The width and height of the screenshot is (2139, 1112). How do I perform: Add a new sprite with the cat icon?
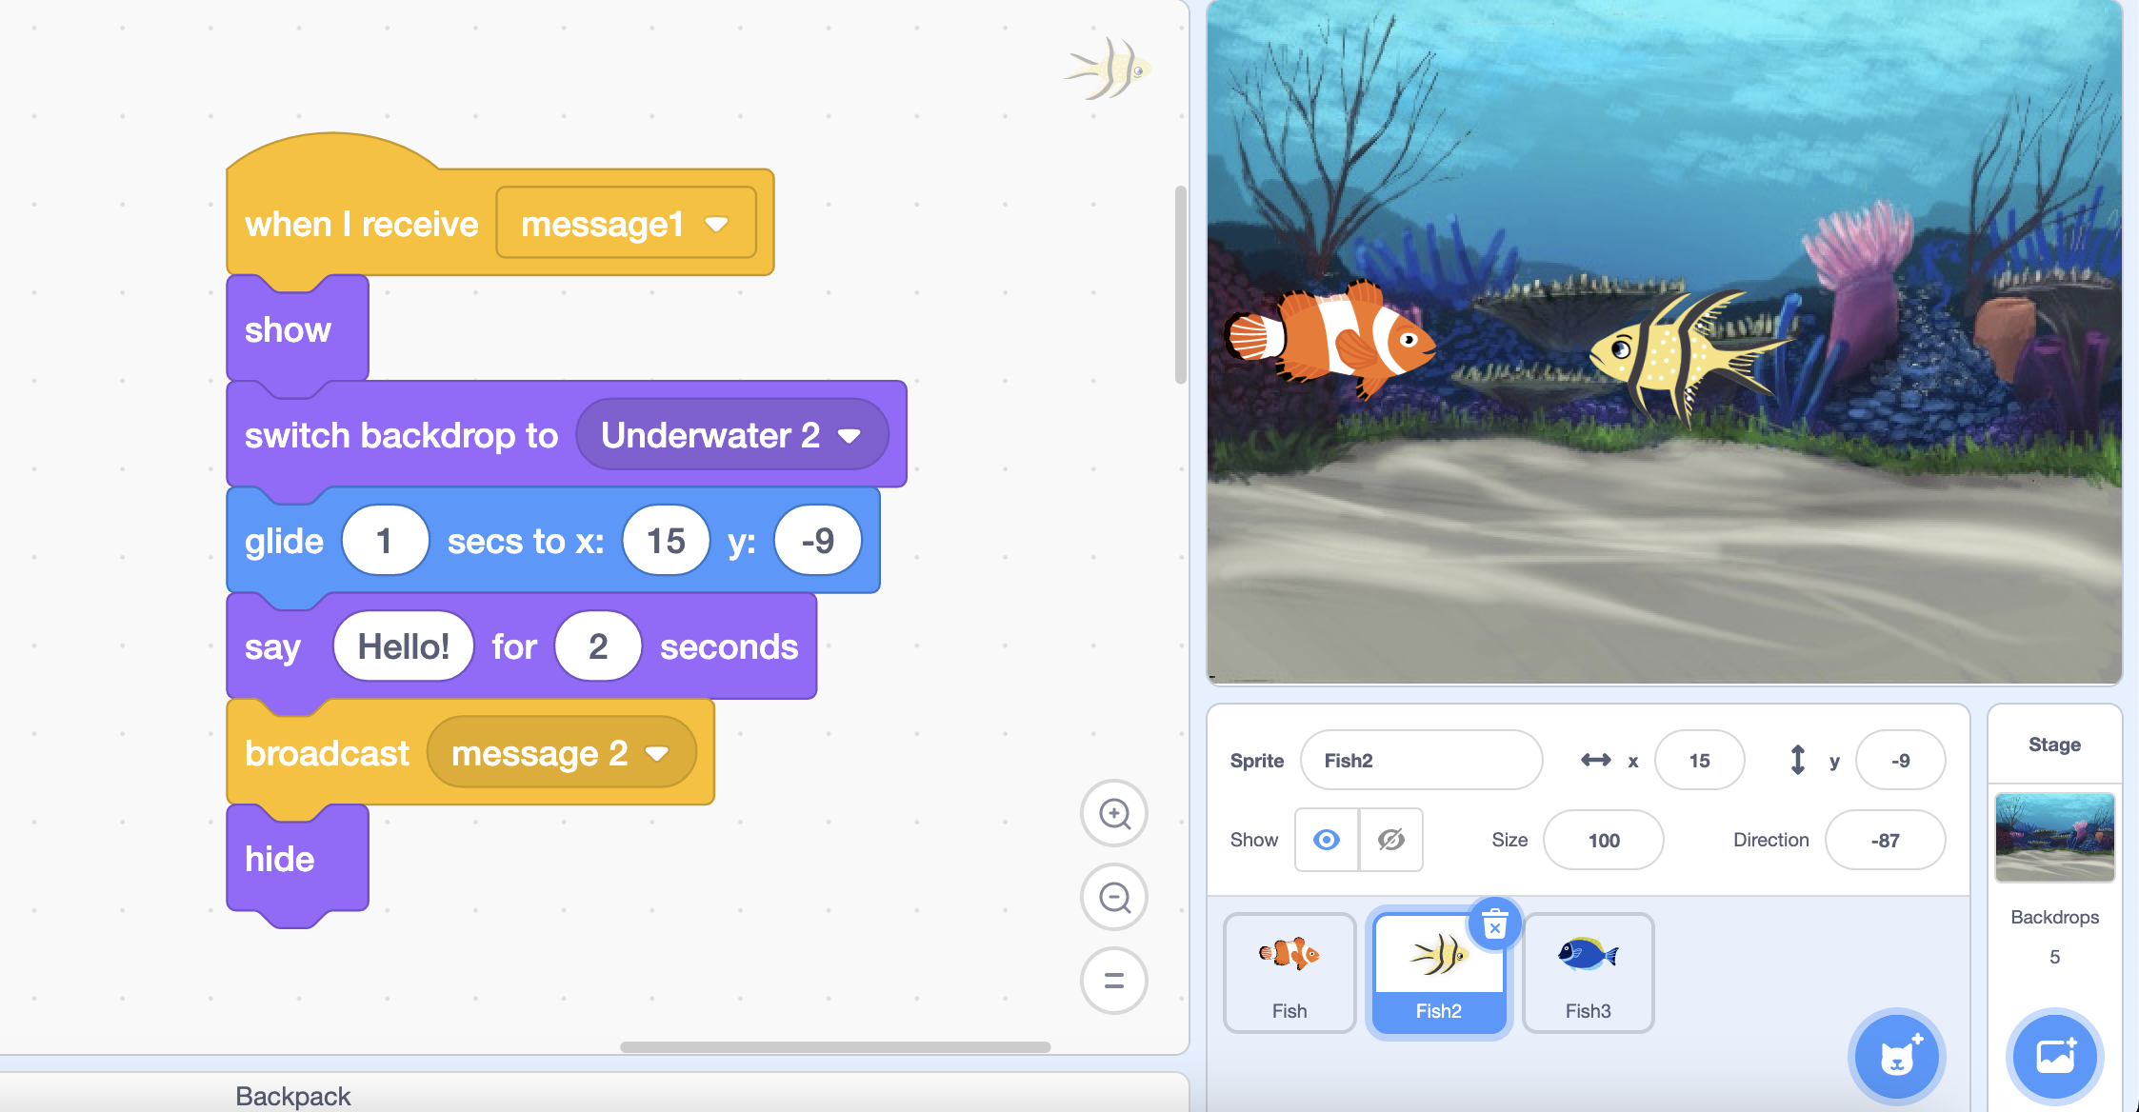(x=1896, y=1057)
